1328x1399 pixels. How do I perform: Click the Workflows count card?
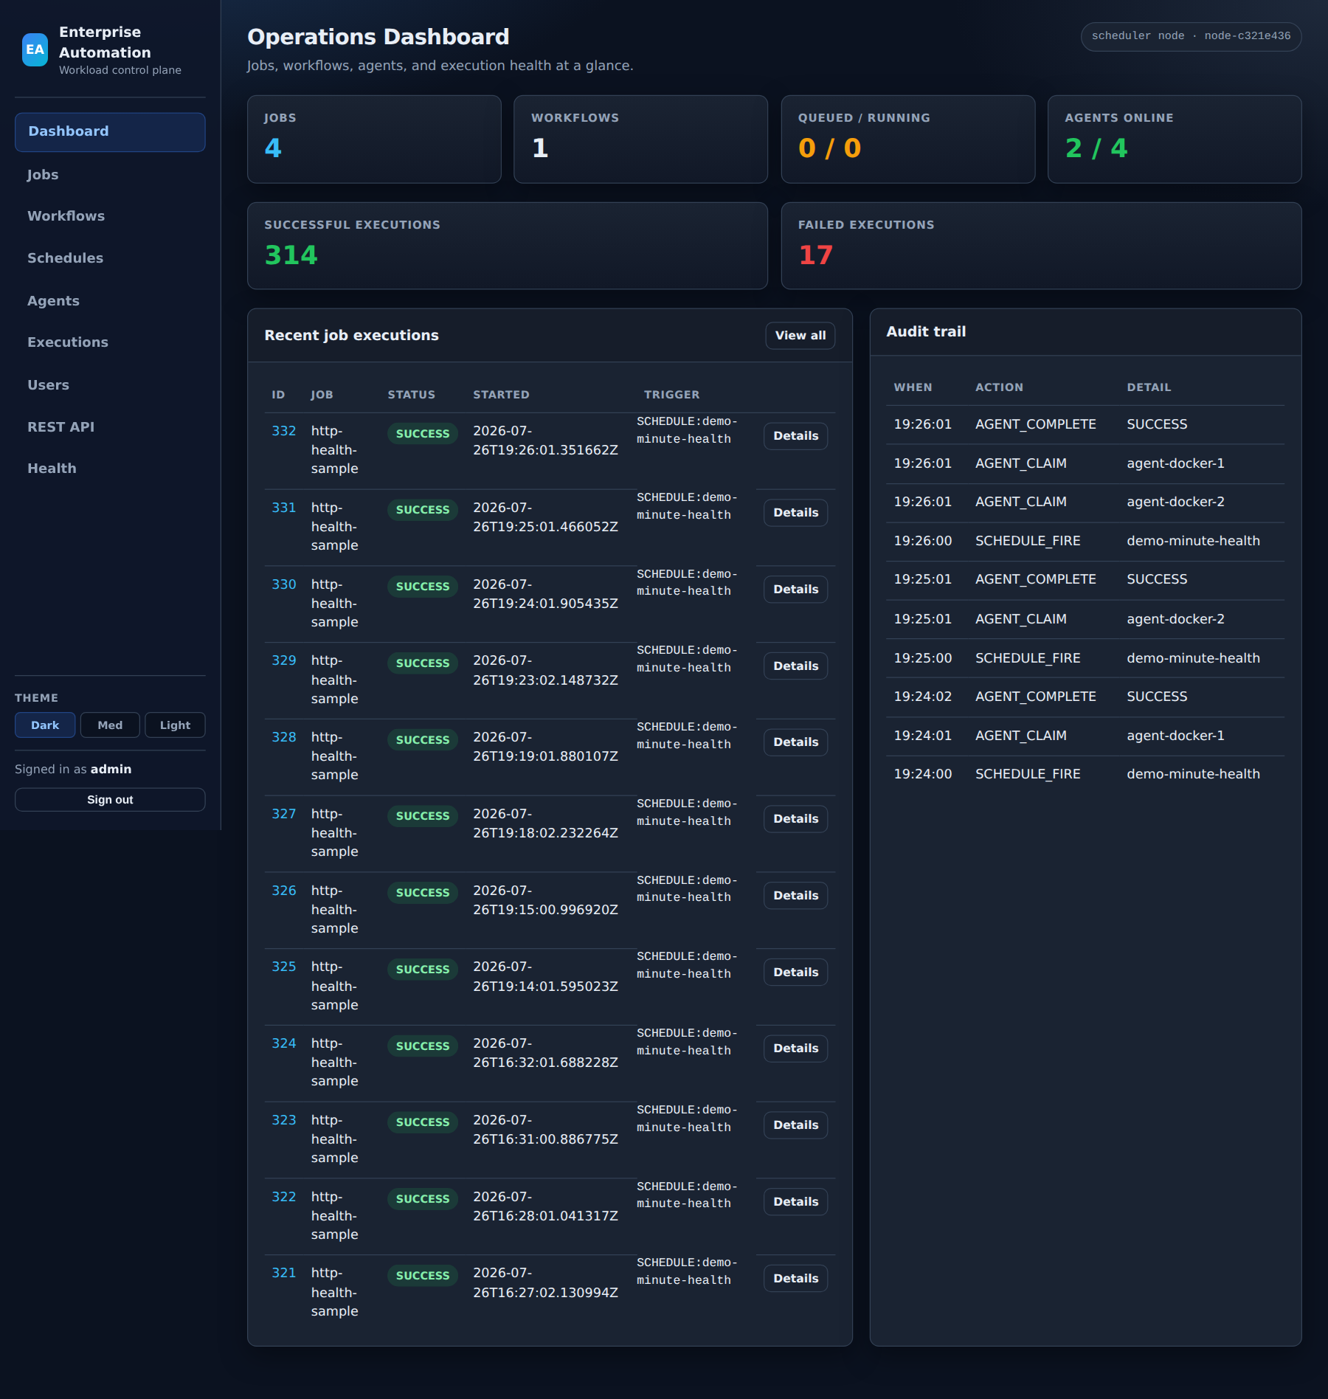pyautogui.click(x=640, y=139)
